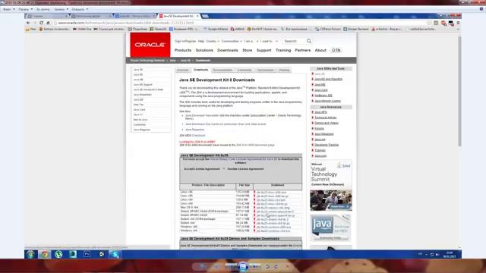Open Java SE Support in left sidebar
486x273 pixels.
[x=143, y=84]
